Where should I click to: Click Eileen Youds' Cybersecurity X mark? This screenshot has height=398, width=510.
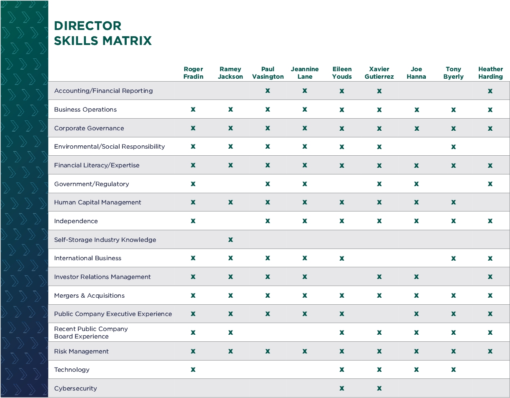[x=342, y=388]
